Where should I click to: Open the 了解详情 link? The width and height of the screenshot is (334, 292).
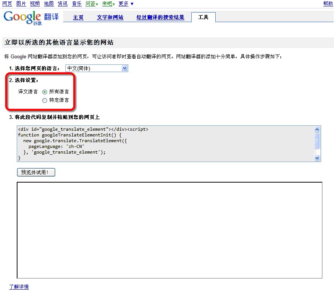click(x=19, y=287)
